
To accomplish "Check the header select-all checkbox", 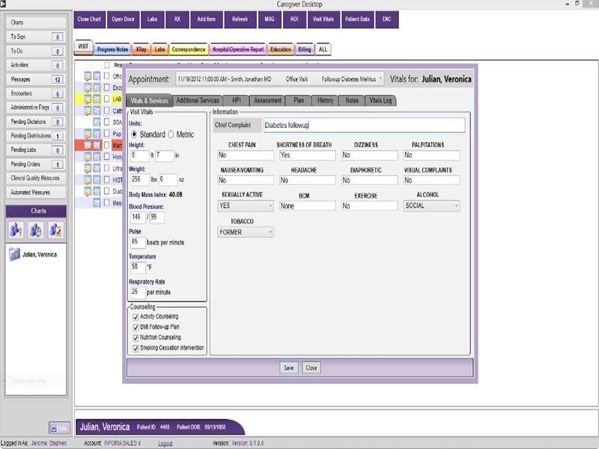I will click(107, 65).
